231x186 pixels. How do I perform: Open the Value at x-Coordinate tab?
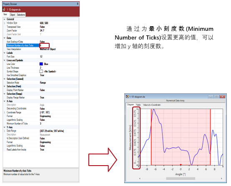(152, 105)
